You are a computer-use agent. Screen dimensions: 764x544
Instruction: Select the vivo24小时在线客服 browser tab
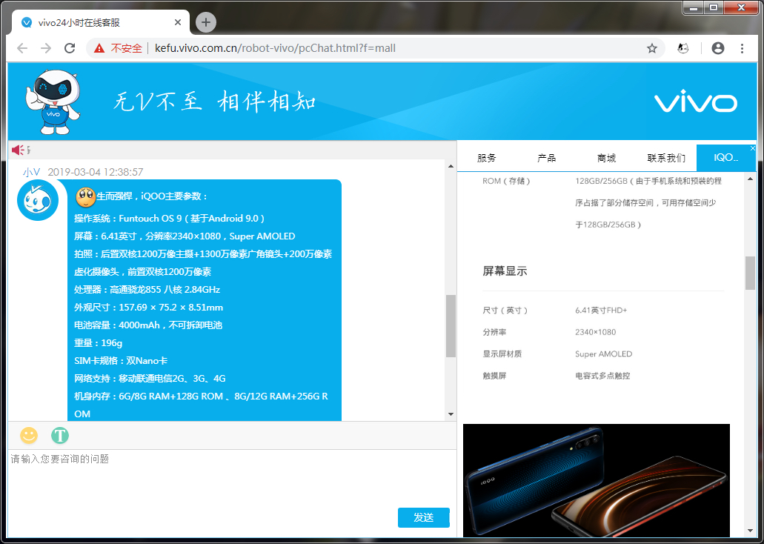[99, 22]
